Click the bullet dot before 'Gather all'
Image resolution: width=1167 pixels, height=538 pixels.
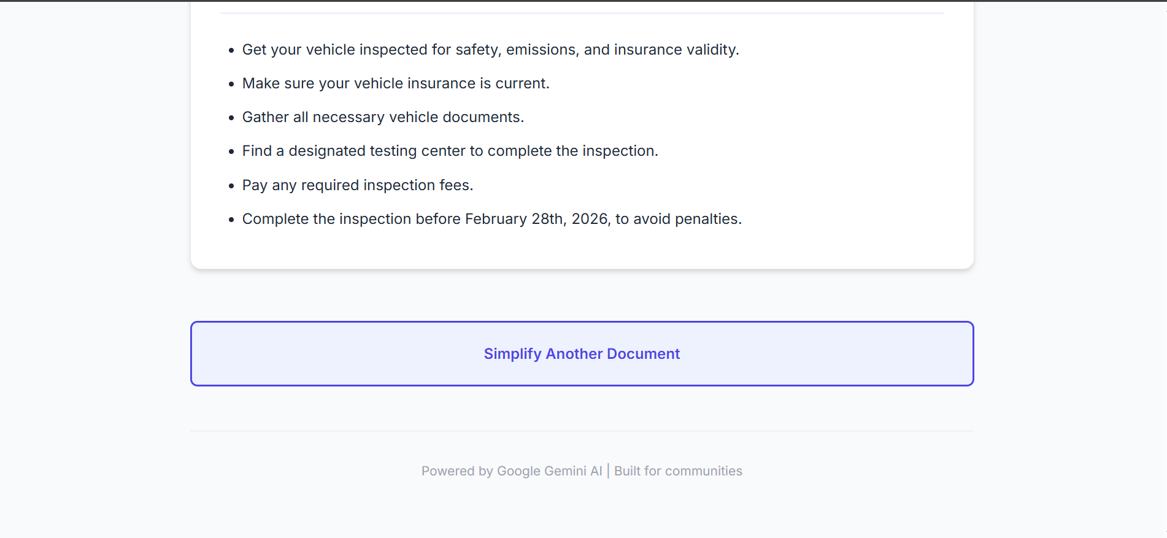231,118
